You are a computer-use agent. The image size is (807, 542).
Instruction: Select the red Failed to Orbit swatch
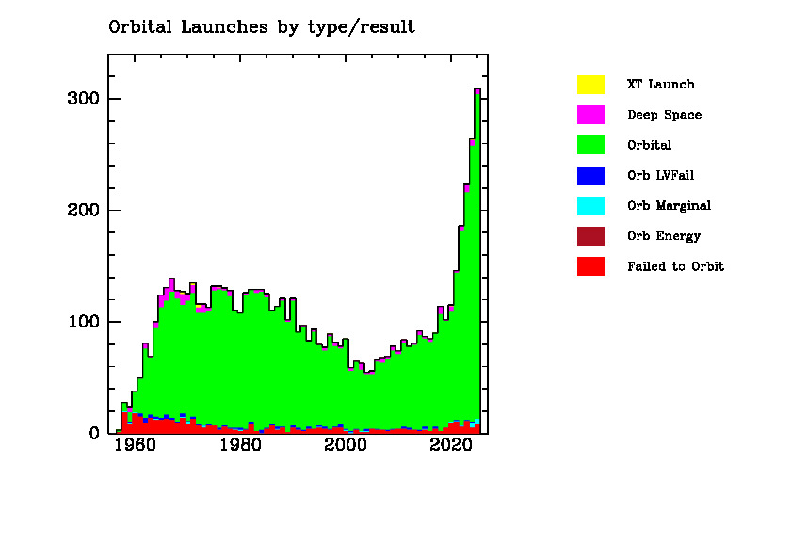tap(590, 266)
